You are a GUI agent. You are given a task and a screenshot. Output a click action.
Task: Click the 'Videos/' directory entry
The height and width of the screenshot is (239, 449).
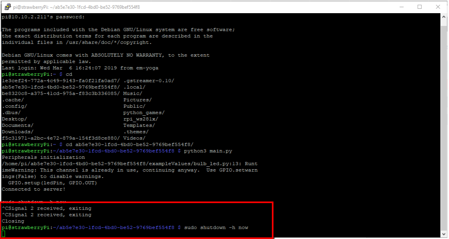pos(134,138)
